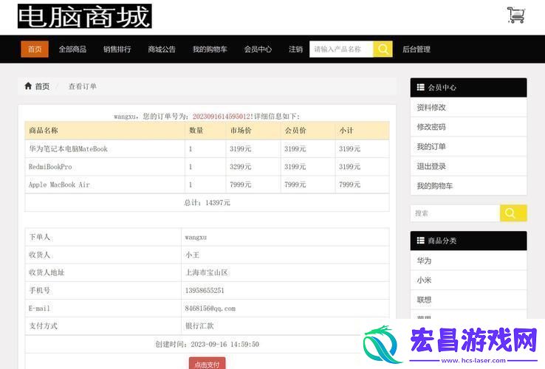545x369 pixels.
Task: Select 小米 product category
Action: pos(468,280)
